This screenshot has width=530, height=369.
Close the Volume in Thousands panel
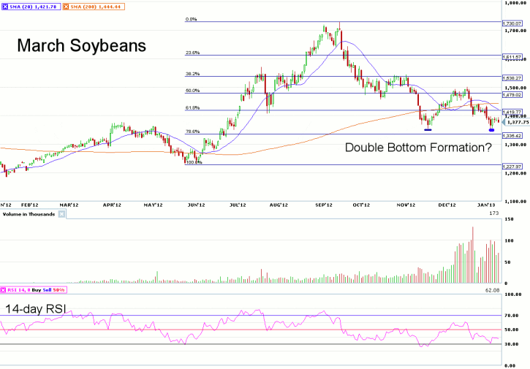tap(61, 214)
